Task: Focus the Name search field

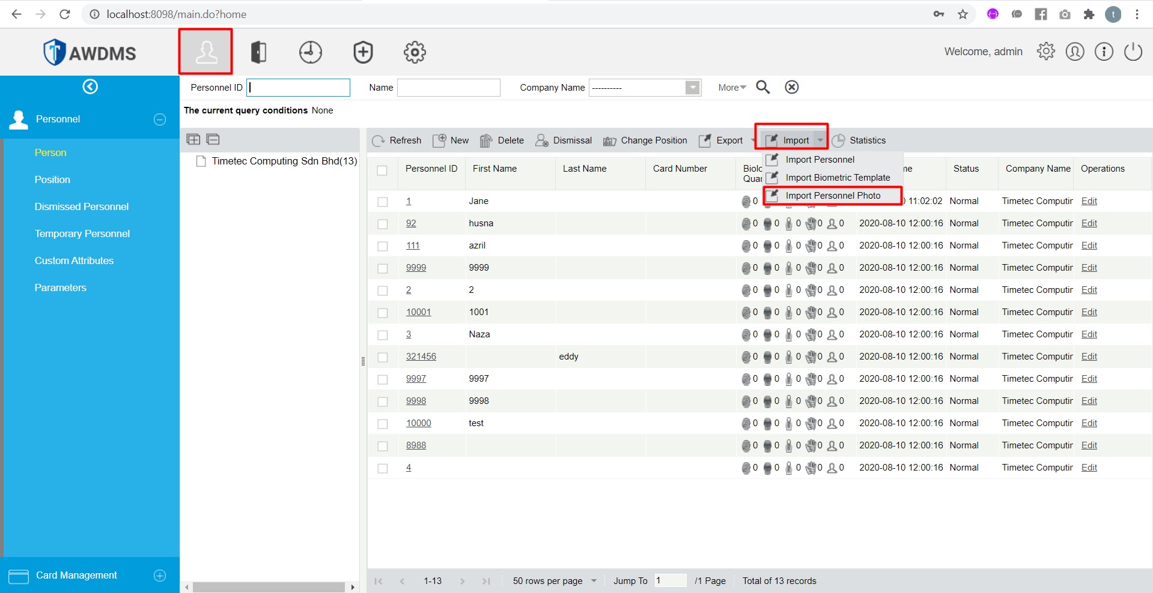Action: coord(449,88)
